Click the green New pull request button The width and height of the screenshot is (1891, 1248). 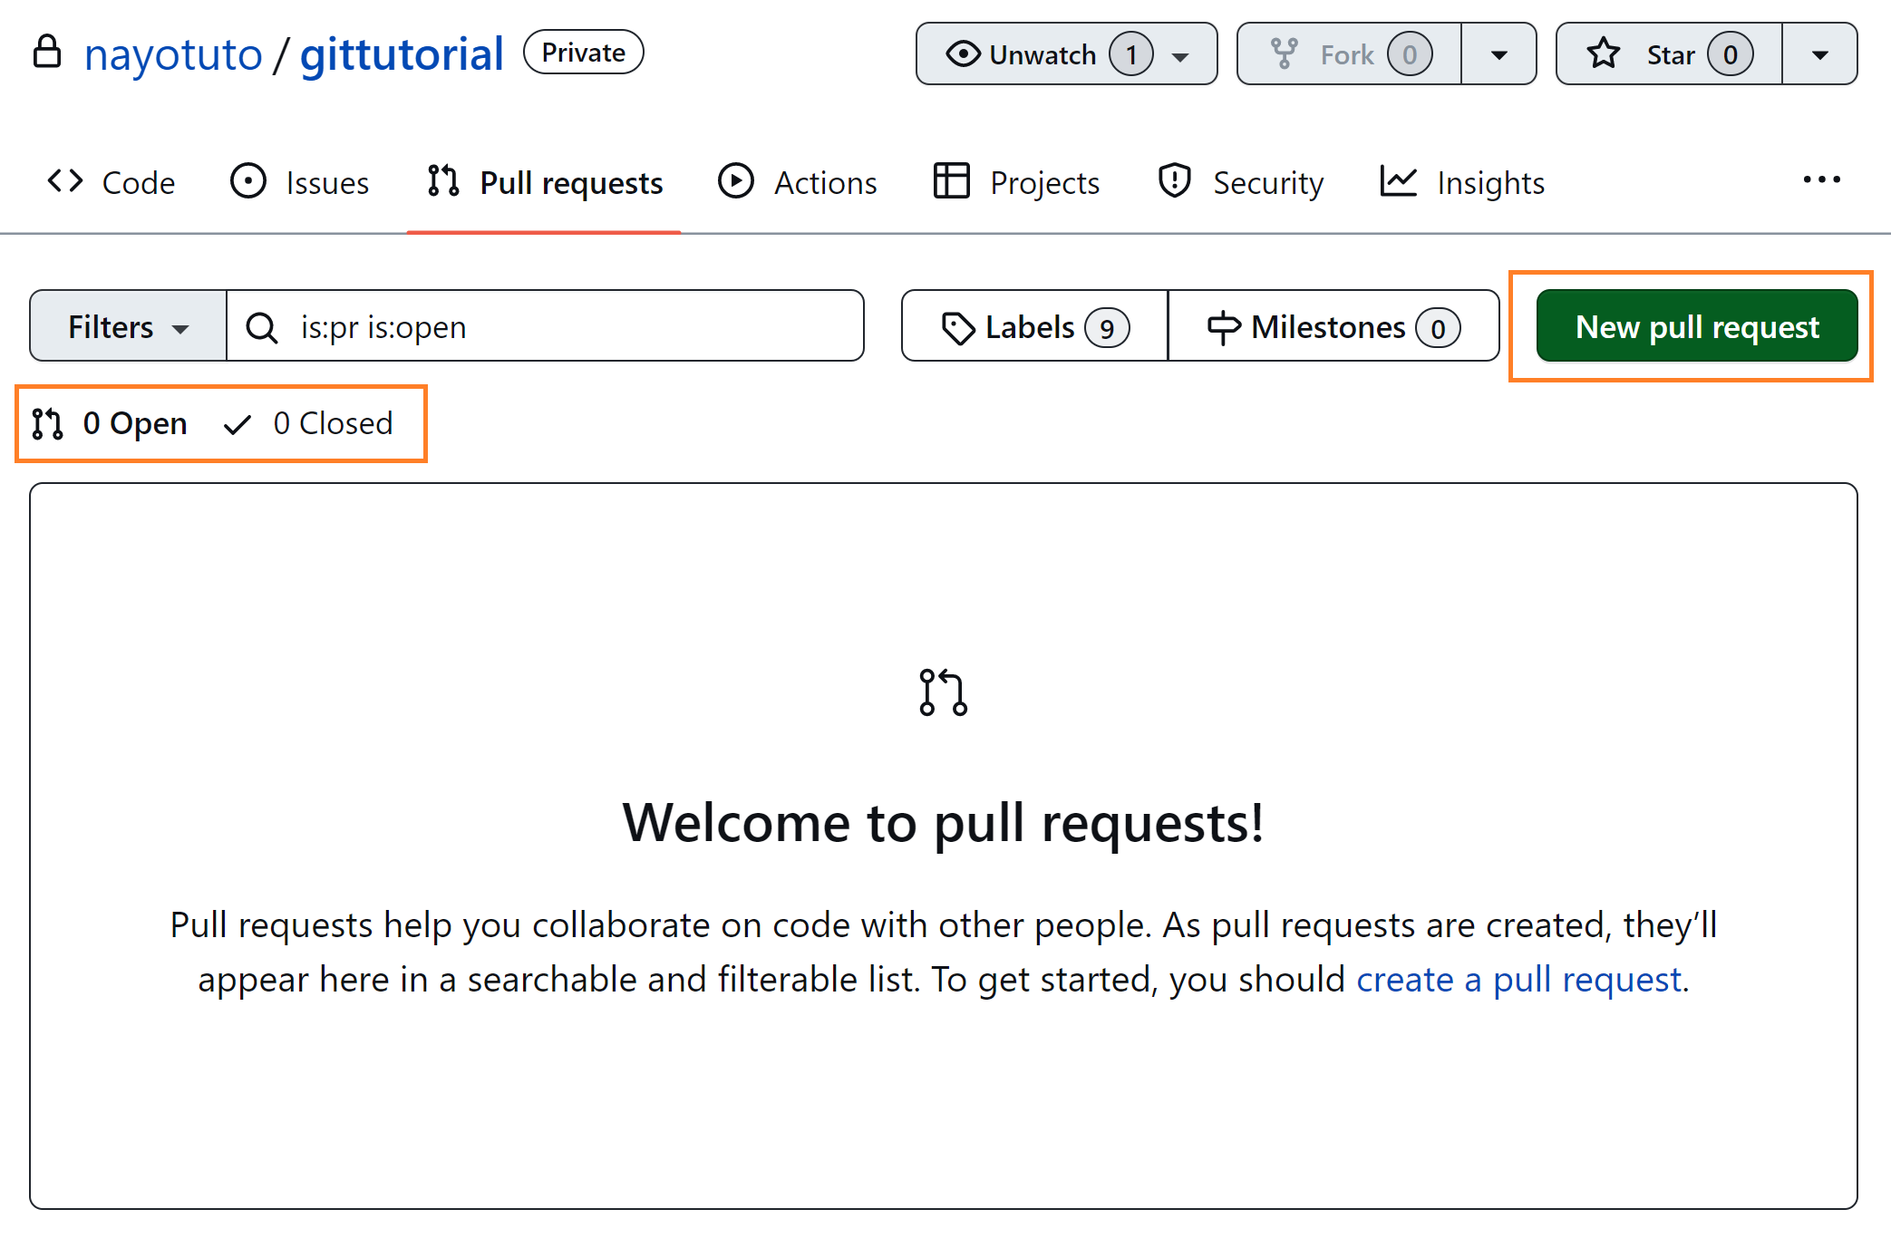pos(1696,326)
